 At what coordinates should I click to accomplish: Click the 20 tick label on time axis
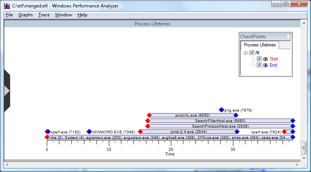click(171, 150)
